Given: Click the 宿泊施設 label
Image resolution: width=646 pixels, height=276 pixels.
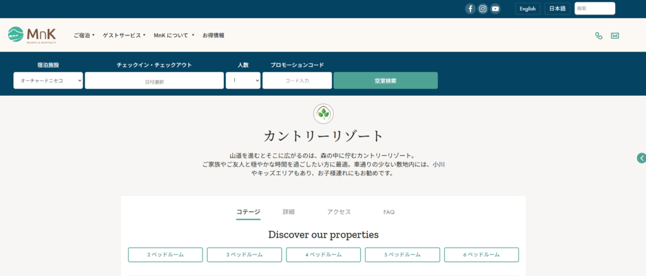Looking at the screenshot, I should click(48, 65).
